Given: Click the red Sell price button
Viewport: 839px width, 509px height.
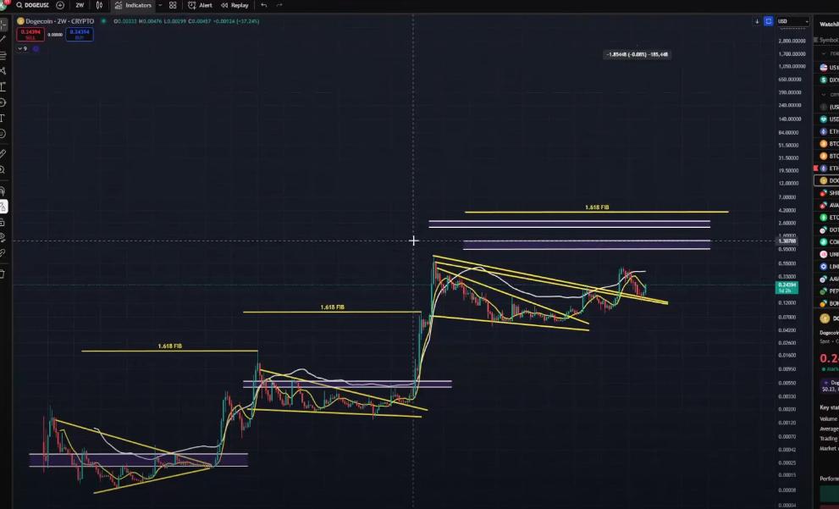Looking at the screenshot, I should tap(30, 34).
